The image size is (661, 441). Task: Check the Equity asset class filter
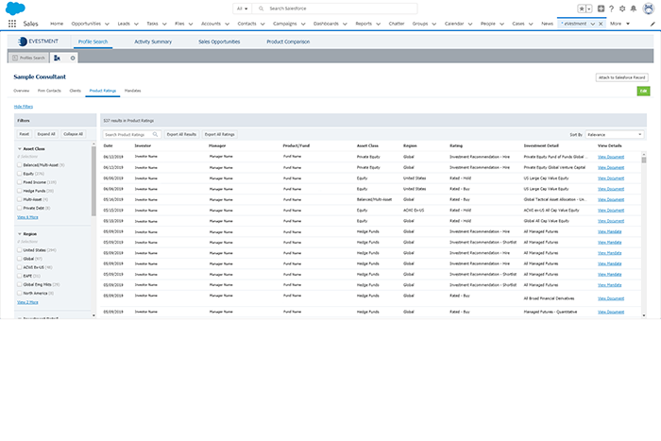coord(20,174)
